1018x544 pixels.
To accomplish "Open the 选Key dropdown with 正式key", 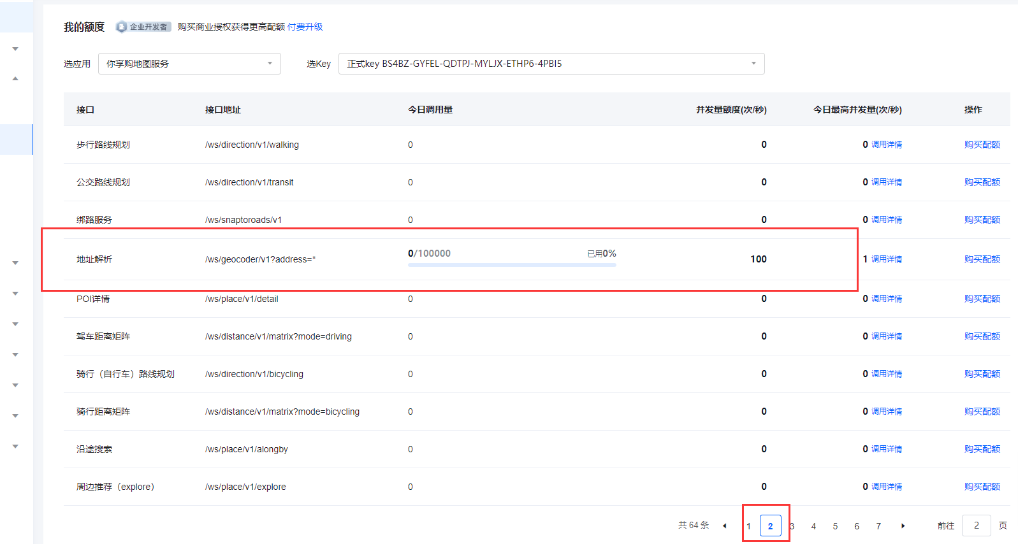I will pyautogui.click(x=551, y=64).
